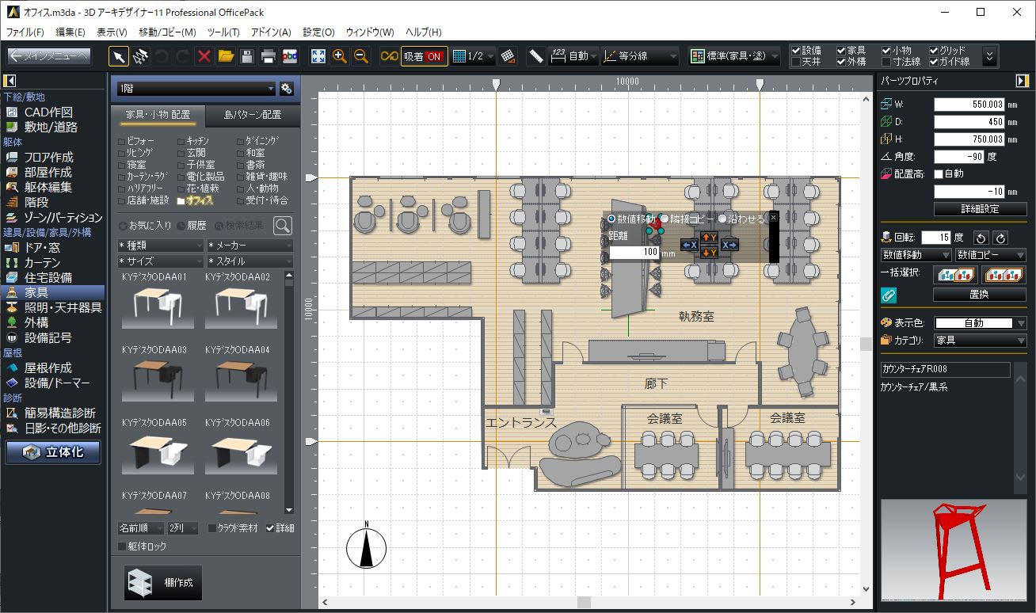Open file with the folder icon
This screenshot has width=1036, height=613.
[226, 56]
